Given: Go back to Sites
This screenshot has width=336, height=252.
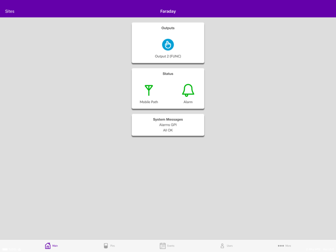Looking at the screenshot, I should click(x=10, y=12).
